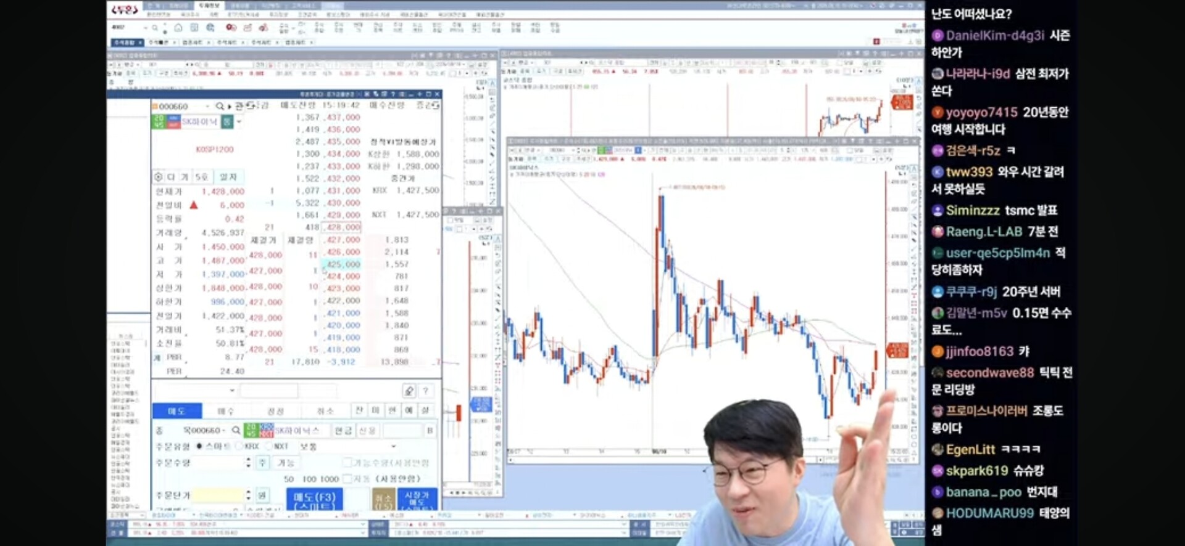Adjust the 주문단가 price stepper arrows

(248, 495)
